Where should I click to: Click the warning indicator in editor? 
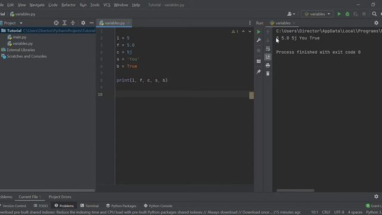tap(235, 32)
